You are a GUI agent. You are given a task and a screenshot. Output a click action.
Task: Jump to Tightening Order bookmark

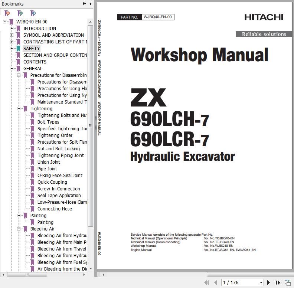pos(55,135)
